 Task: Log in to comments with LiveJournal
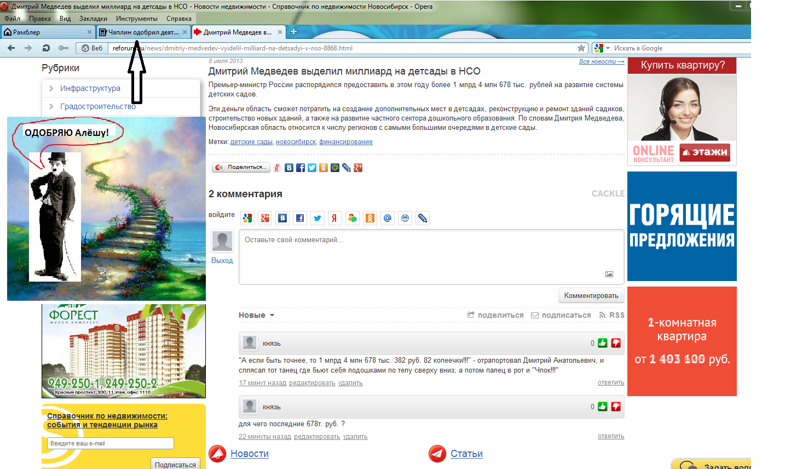coord(423,218)
